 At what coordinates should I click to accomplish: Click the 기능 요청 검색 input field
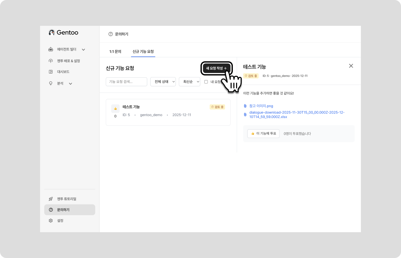click(x=126, y=82)
